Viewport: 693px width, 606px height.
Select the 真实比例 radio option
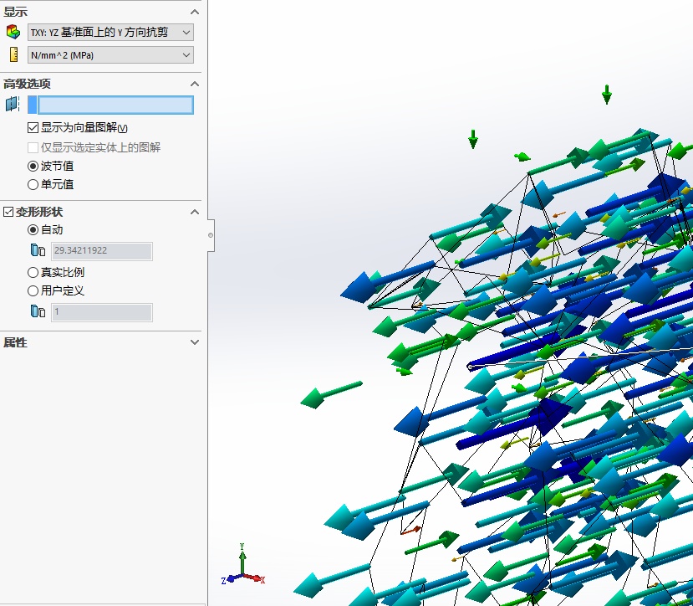(x=33, y=272)
